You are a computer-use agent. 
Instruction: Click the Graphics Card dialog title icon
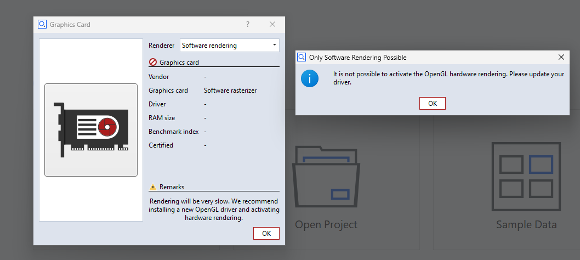pos(42,25)
